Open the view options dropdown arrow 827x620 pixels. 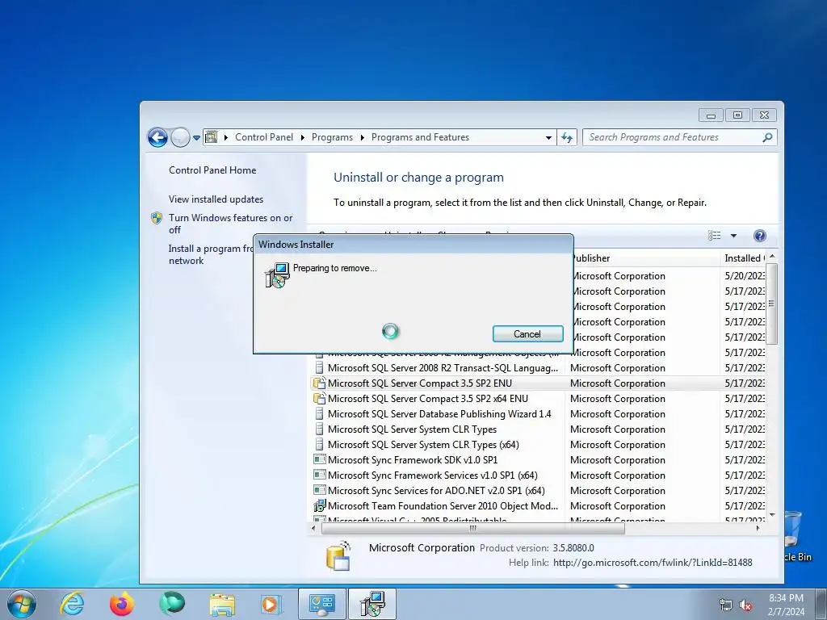point(733,236)
